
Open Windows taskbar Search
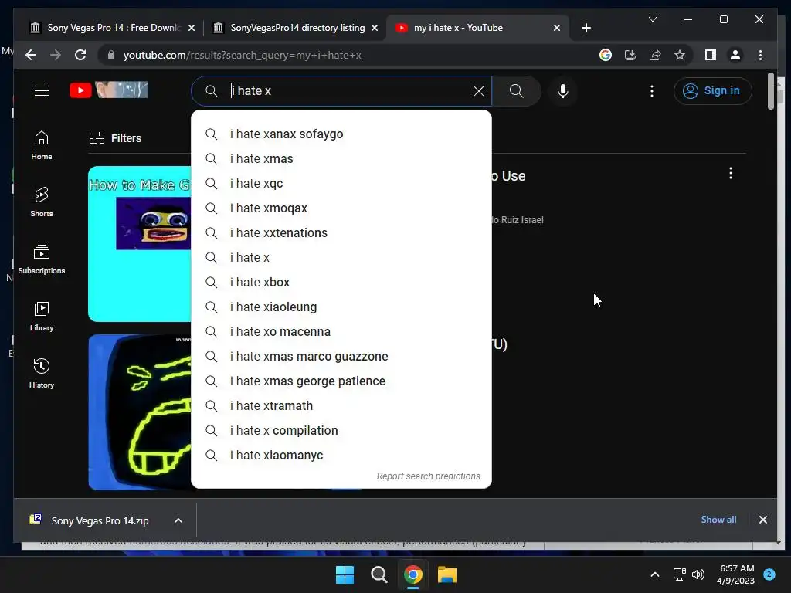379,574
